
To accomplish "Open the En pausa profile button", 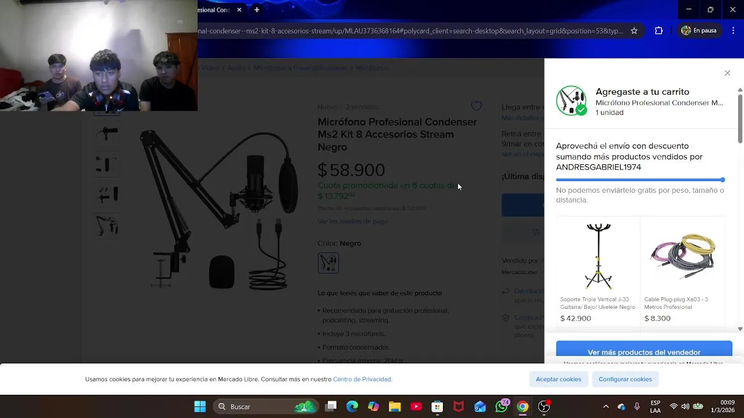I will [699, 31].
